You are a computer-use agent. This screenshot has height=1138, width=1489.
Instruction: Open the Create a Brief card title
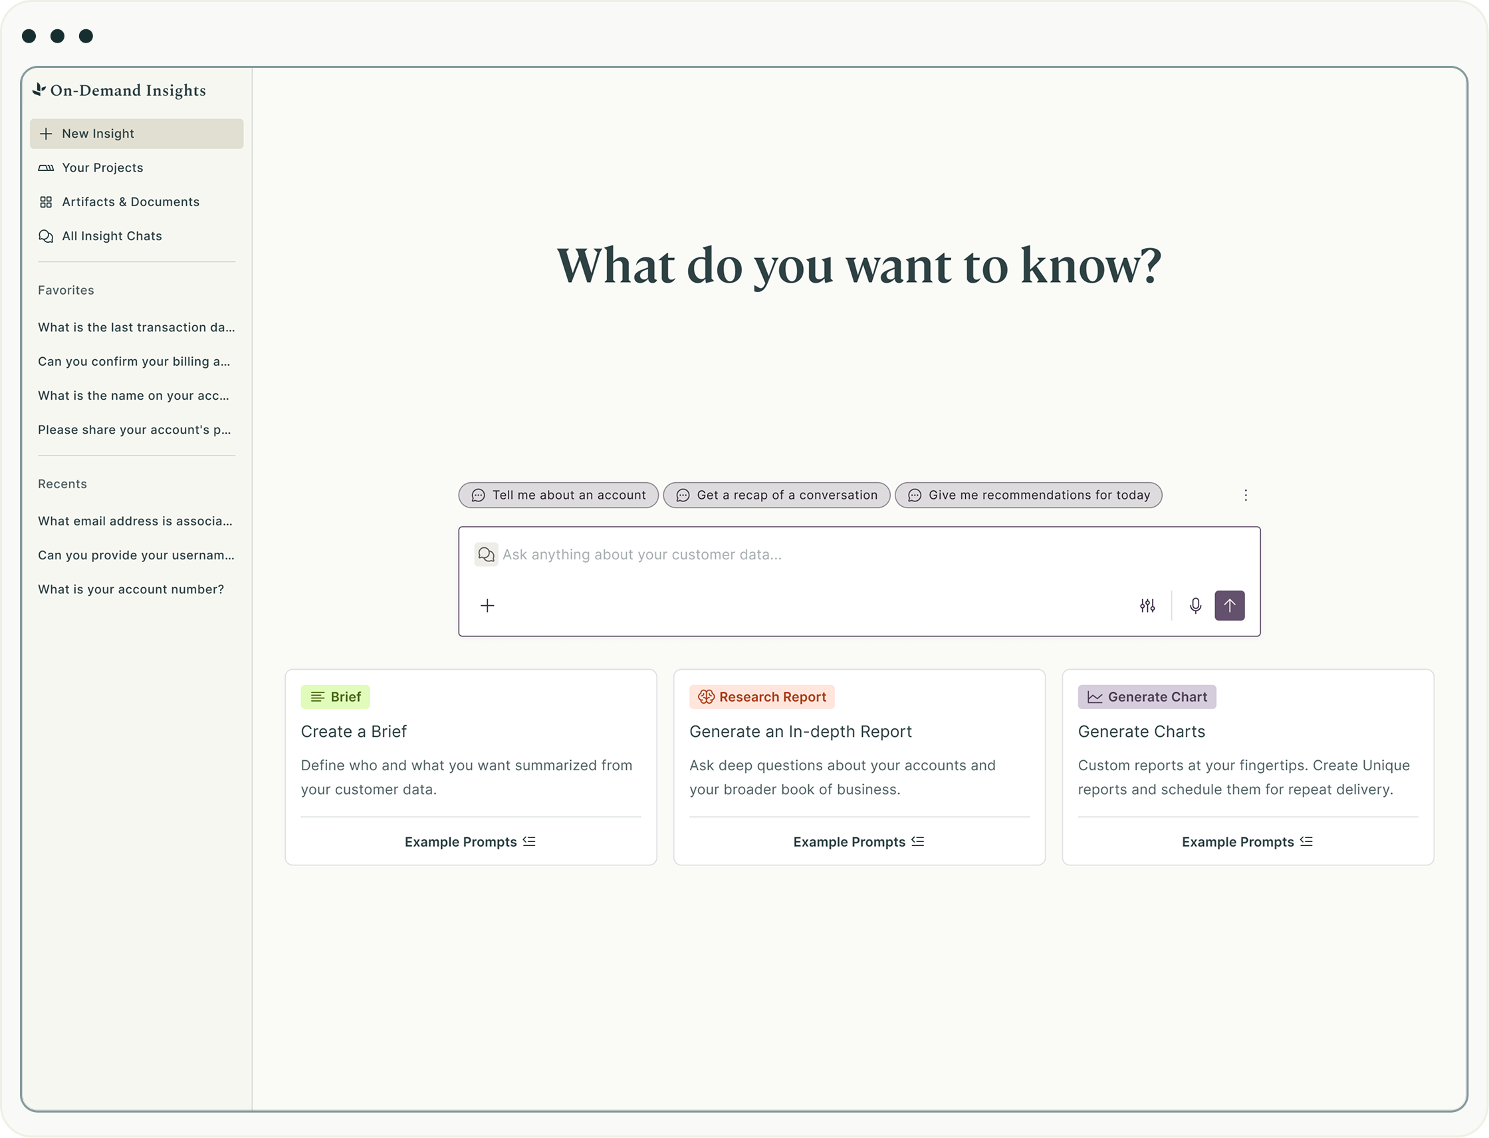[x=354, y=732]
